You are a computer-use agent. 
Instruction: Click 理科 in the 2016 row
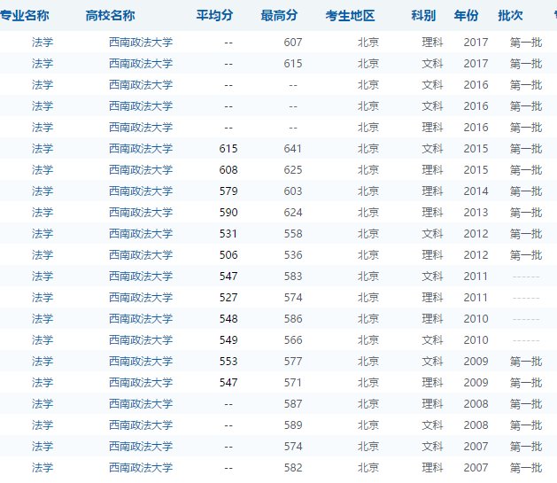pos(432,128)
